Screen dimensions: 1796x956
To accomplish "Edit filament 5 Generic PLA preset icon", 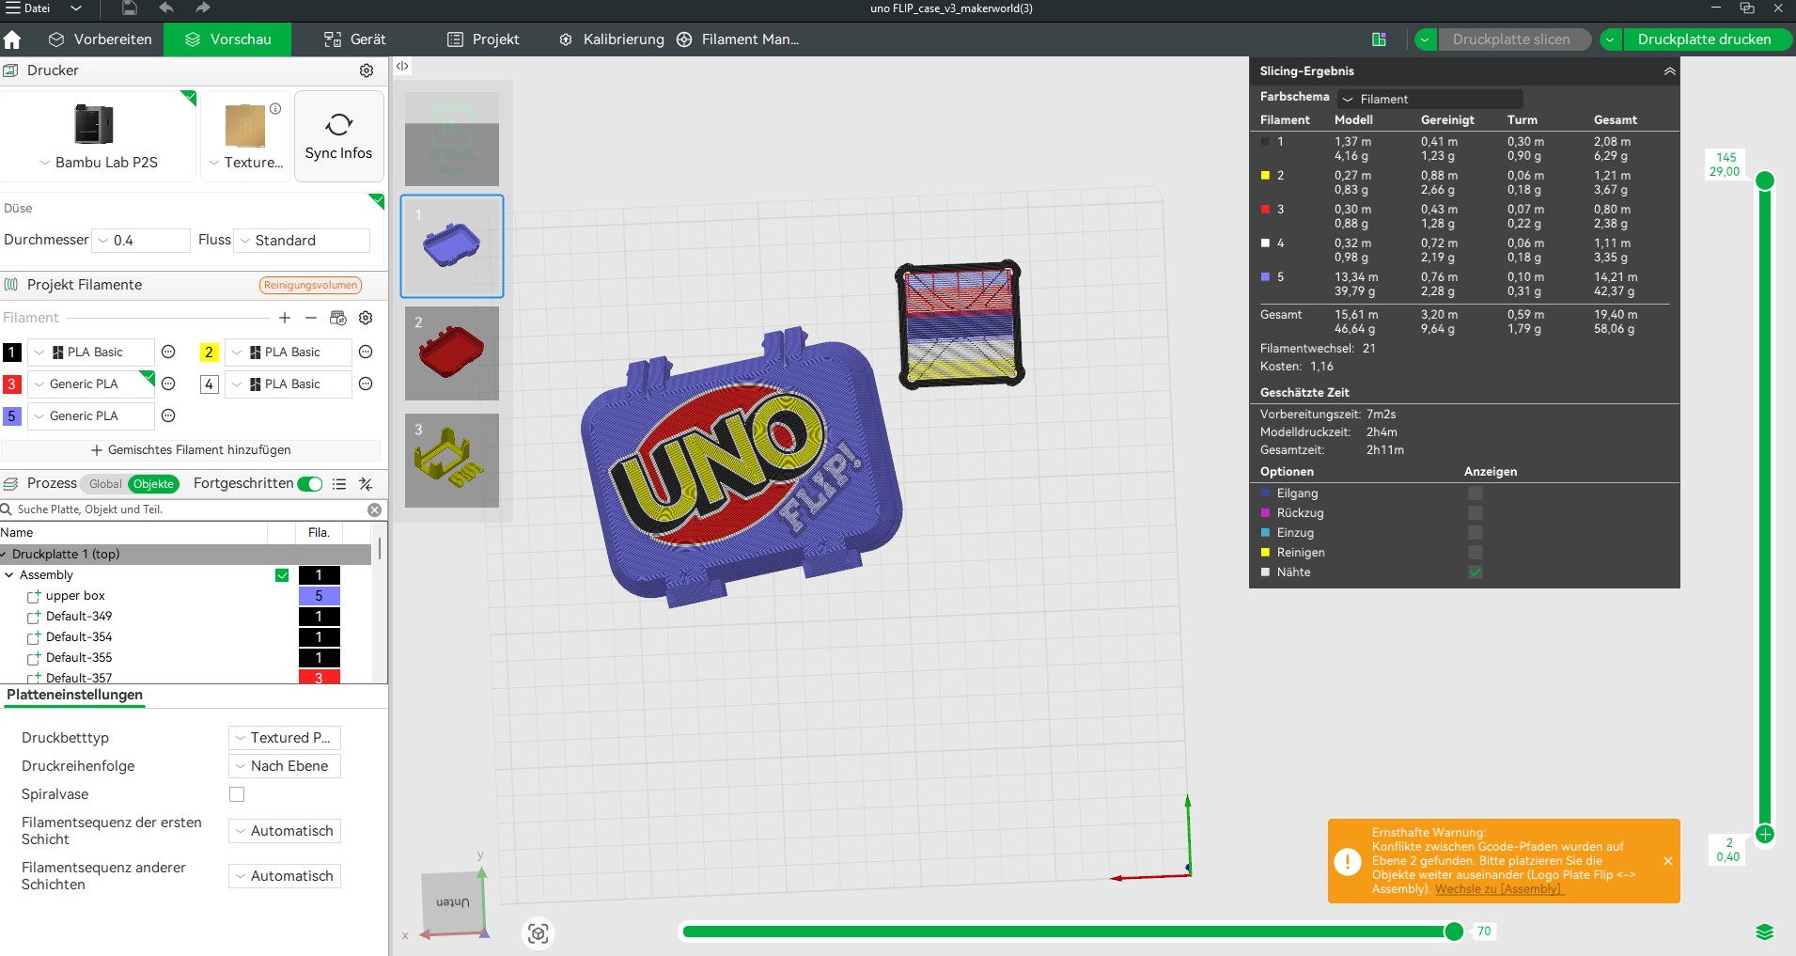I will (x=168, y=416).
